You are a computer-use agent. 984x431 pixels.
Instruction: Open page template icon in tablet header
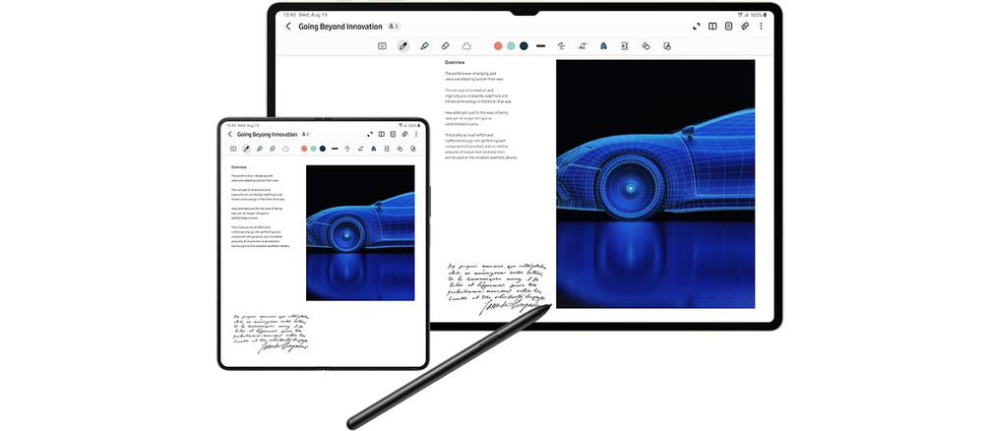[729, 27]
